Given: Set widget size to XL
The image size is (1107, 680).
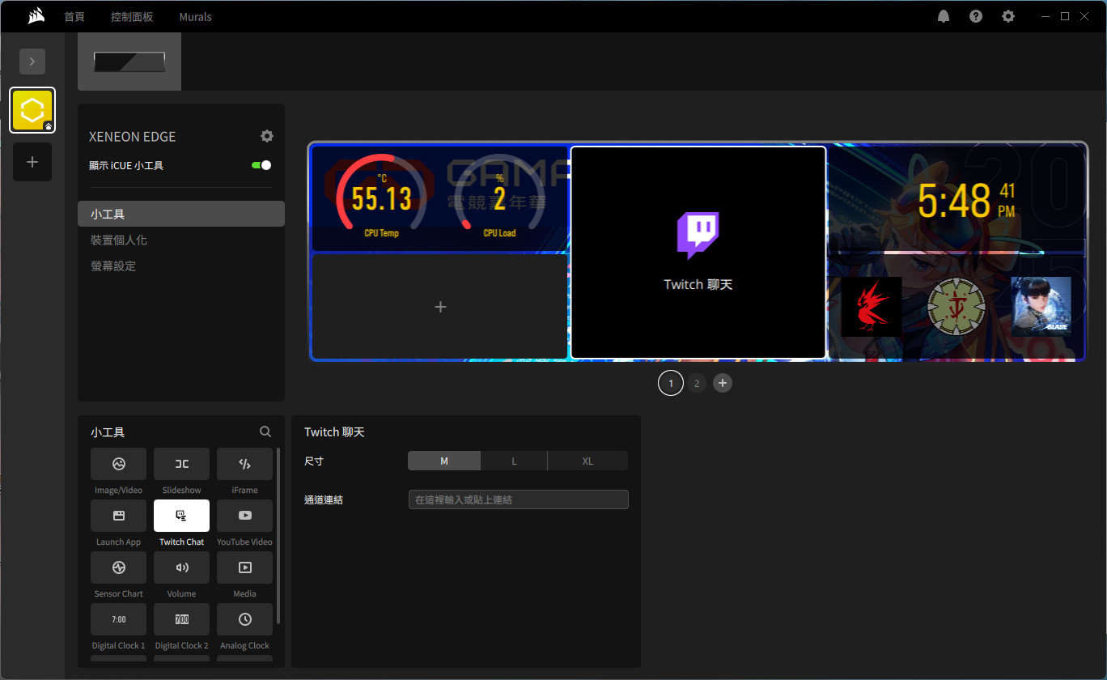Looking at the screenshot, I should 587,461.
